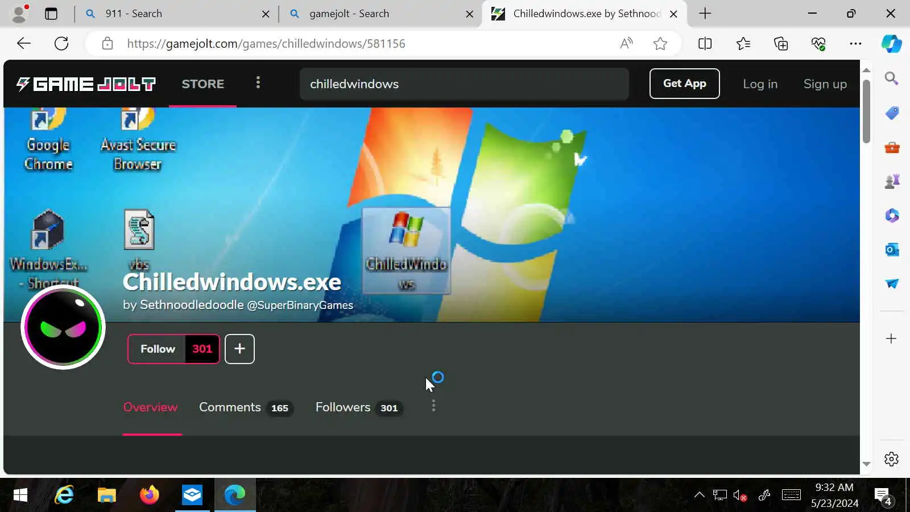Image resolution: width=910 pixels, height=512 pixels.
Task: Open a new browser tab
Action: (705, 14)
